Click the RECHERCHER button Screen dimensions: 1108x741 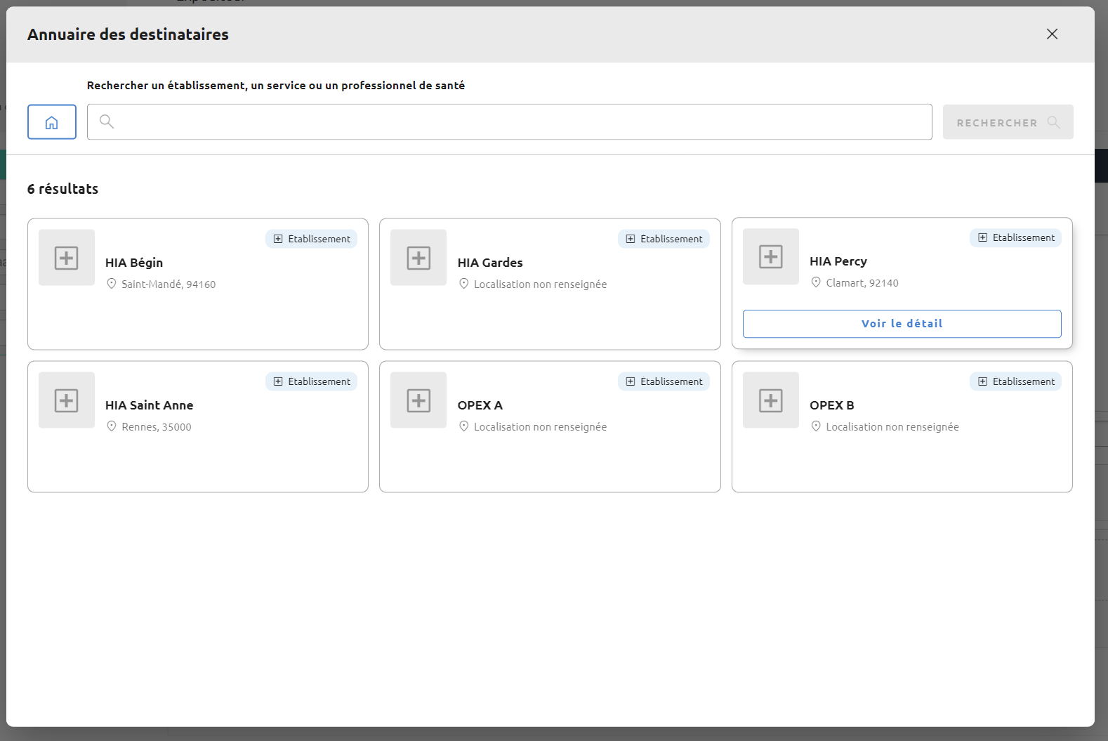1008,122
